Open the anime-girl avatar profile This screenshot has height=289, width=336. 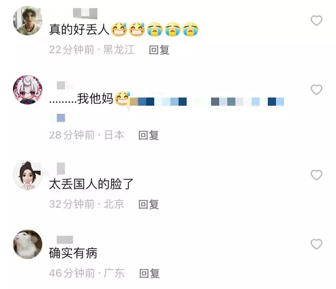(28, 90)
